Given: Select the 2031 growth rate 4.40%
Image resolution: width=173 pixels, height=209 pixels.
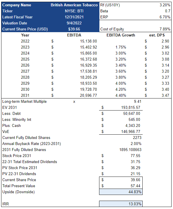Looking at the screenshot, I should pos(121,95).
